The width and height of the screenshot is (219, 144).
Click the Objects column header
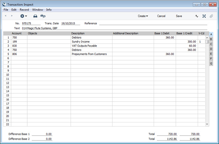[x=32, y=33]
